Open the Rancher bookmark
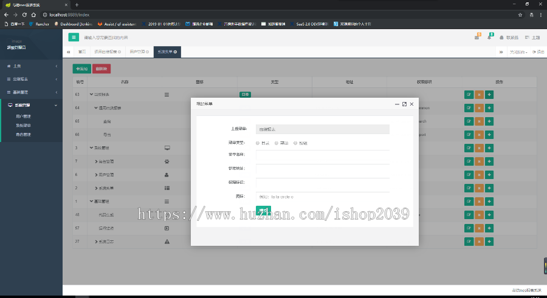 tap(39, 24)
